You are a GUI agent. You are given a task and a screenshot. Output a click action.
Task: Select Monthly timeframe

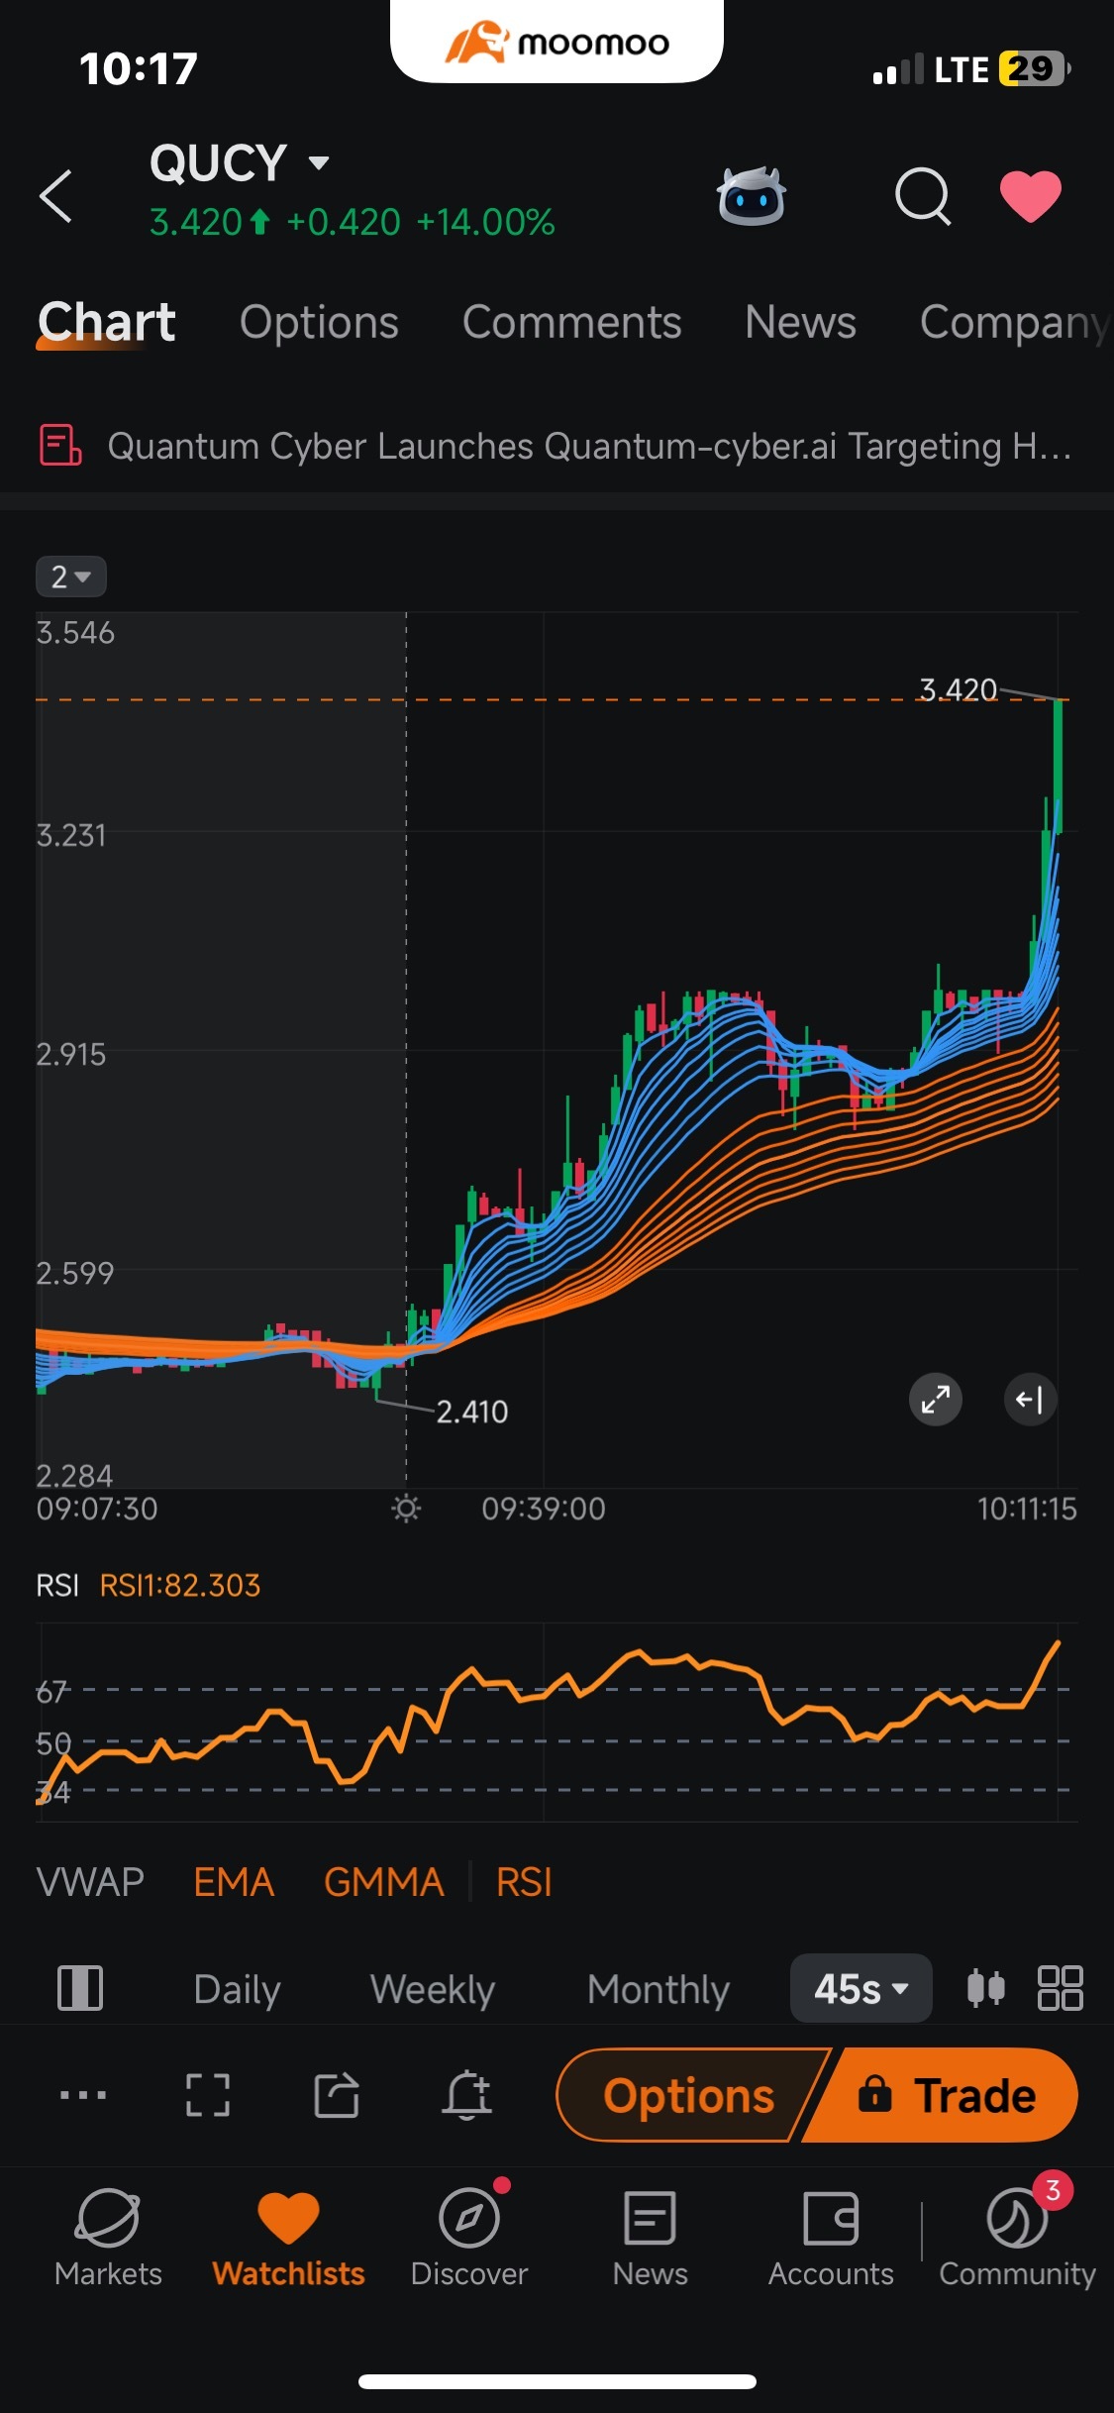pos(658,1989)
